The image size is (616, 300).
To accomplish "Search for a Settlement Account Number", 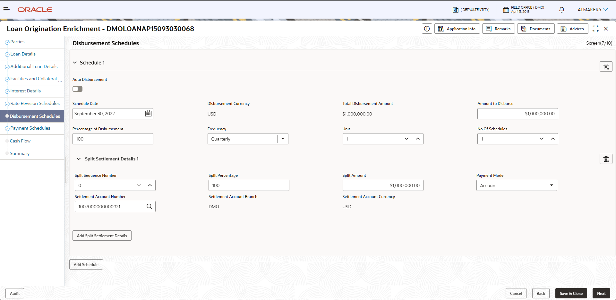I will pyautogui.click(x=149, y=206).
